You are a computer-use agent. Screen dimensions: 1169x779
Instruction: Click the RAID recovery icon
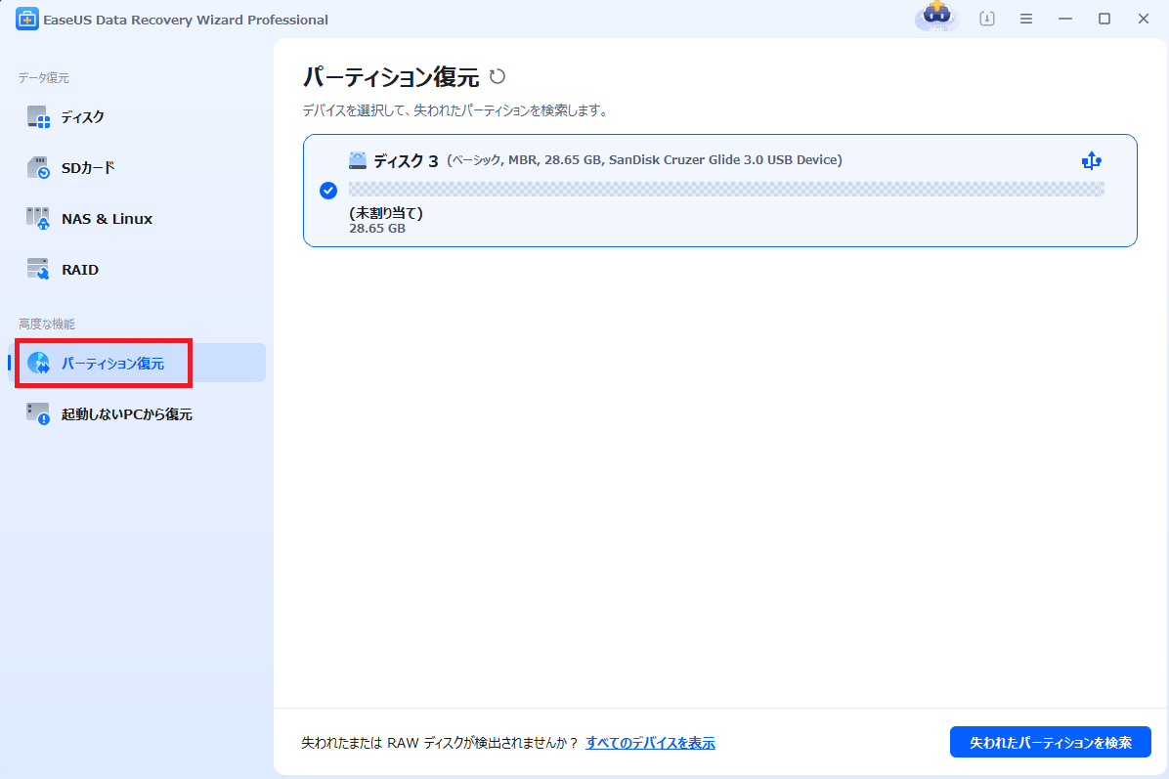click(38, 270)
